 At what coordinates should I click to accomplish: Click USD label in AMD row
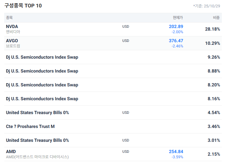coord(126,151)
